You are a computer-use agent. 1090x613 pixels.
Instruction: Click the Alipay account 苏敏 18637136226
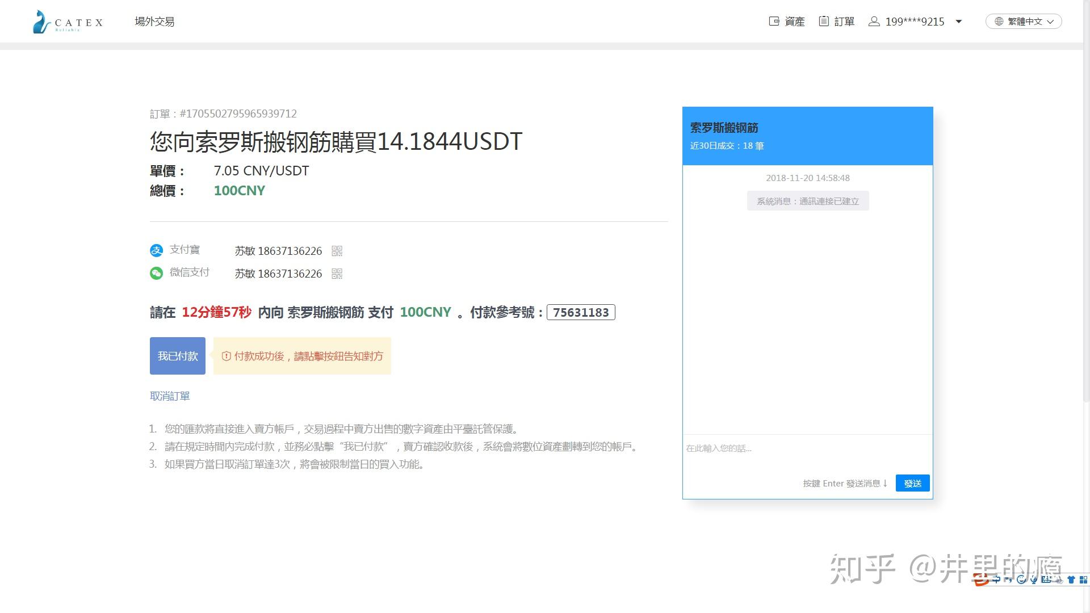pyautogui.click(x=278, y=251)
